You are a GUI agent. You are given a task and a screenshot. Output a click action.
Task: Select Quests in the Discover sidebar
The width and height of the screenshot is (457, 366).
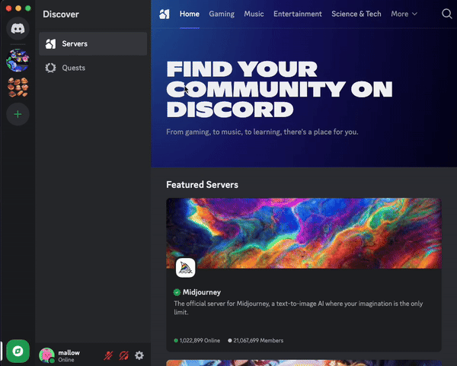(x=93, y=68)
